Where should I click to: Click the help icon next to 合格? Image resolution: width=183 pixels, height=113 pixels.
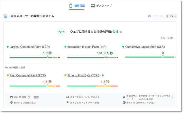121,32
